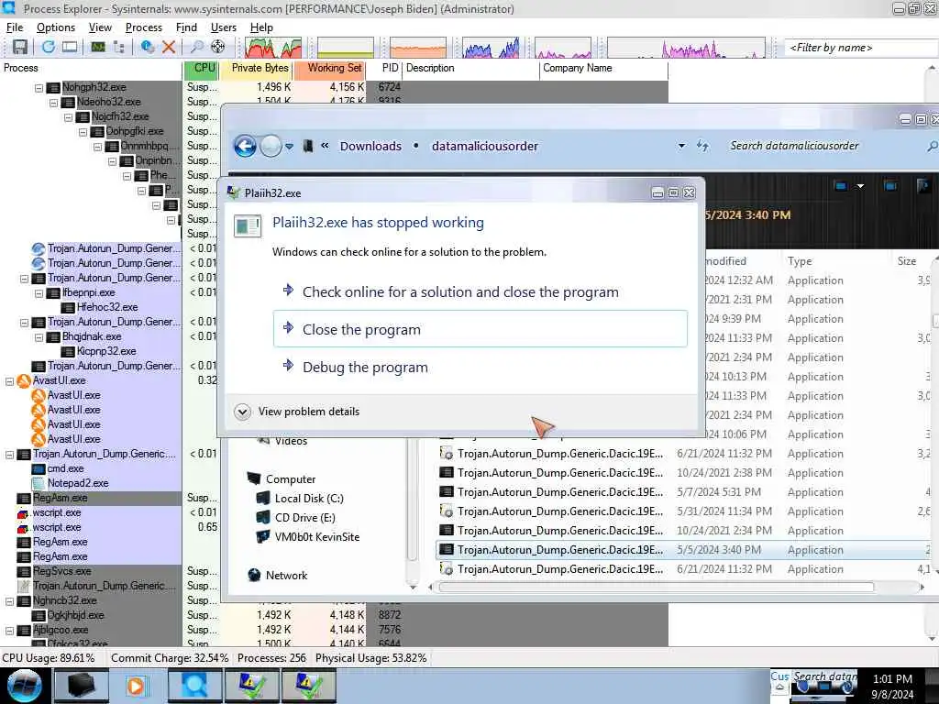Open the Options menu
The width and height of the screenshot is (939, 704).
(56, 27)
